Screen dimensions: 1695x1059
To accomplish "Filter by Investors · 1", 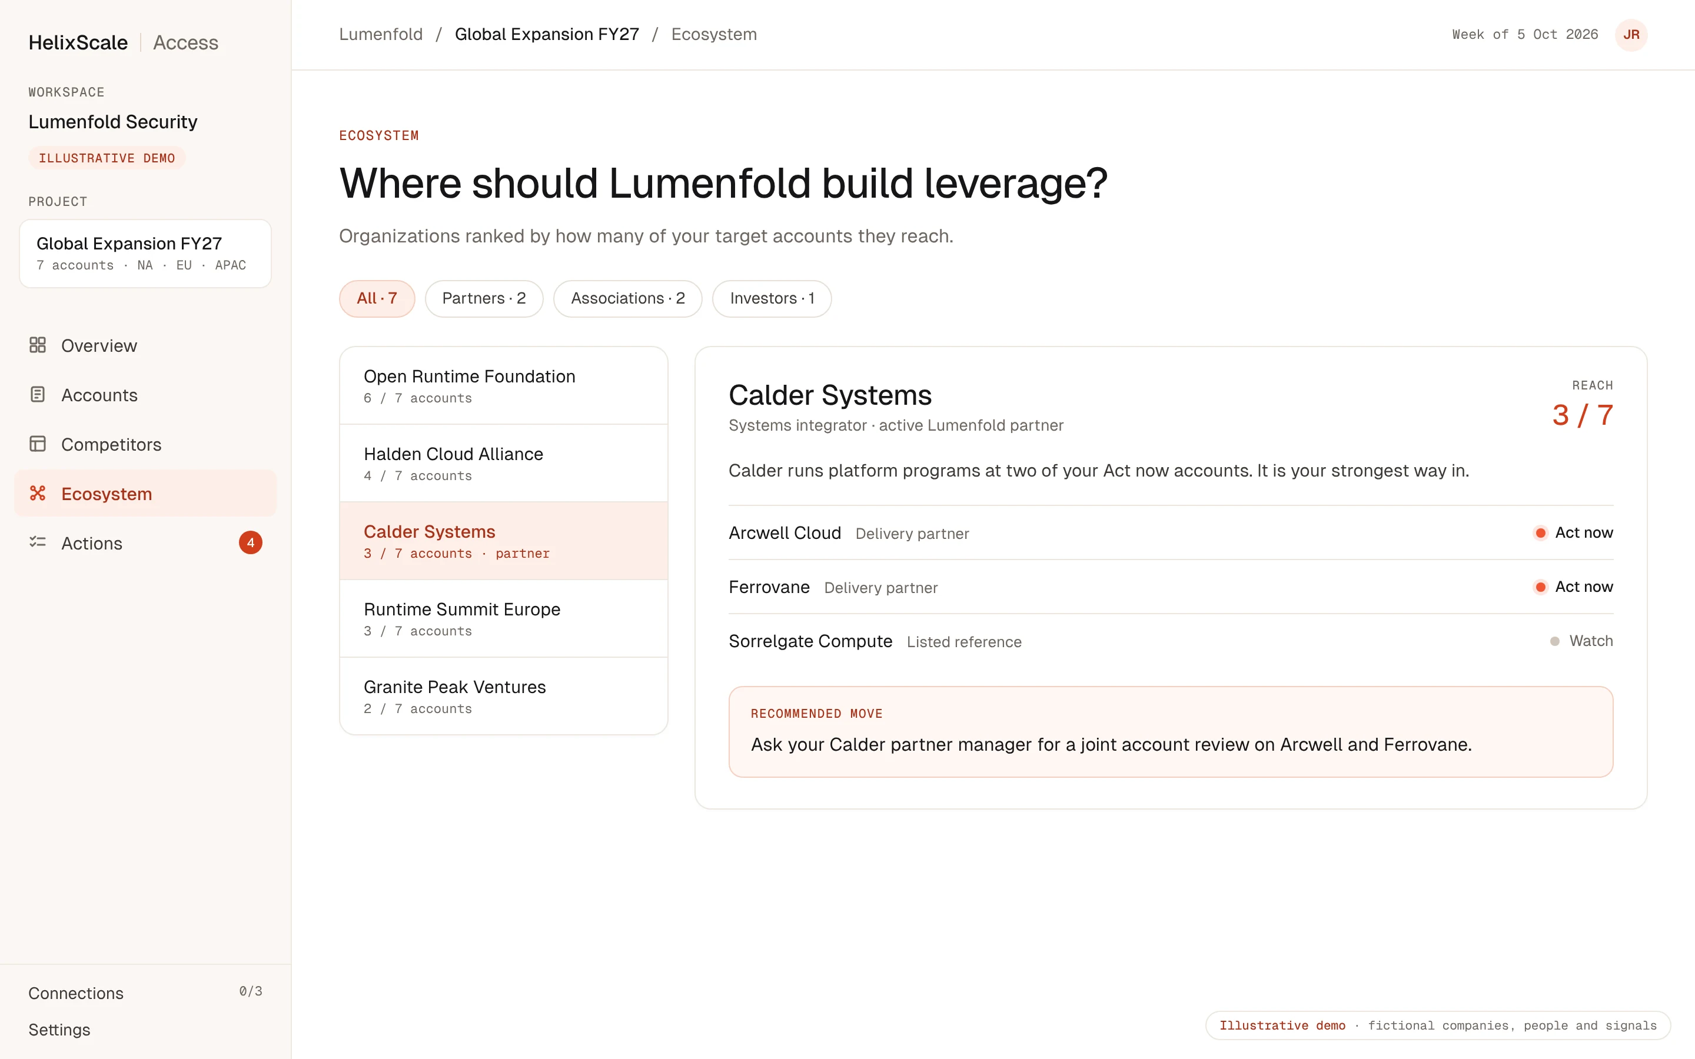I will coord(772,298).
